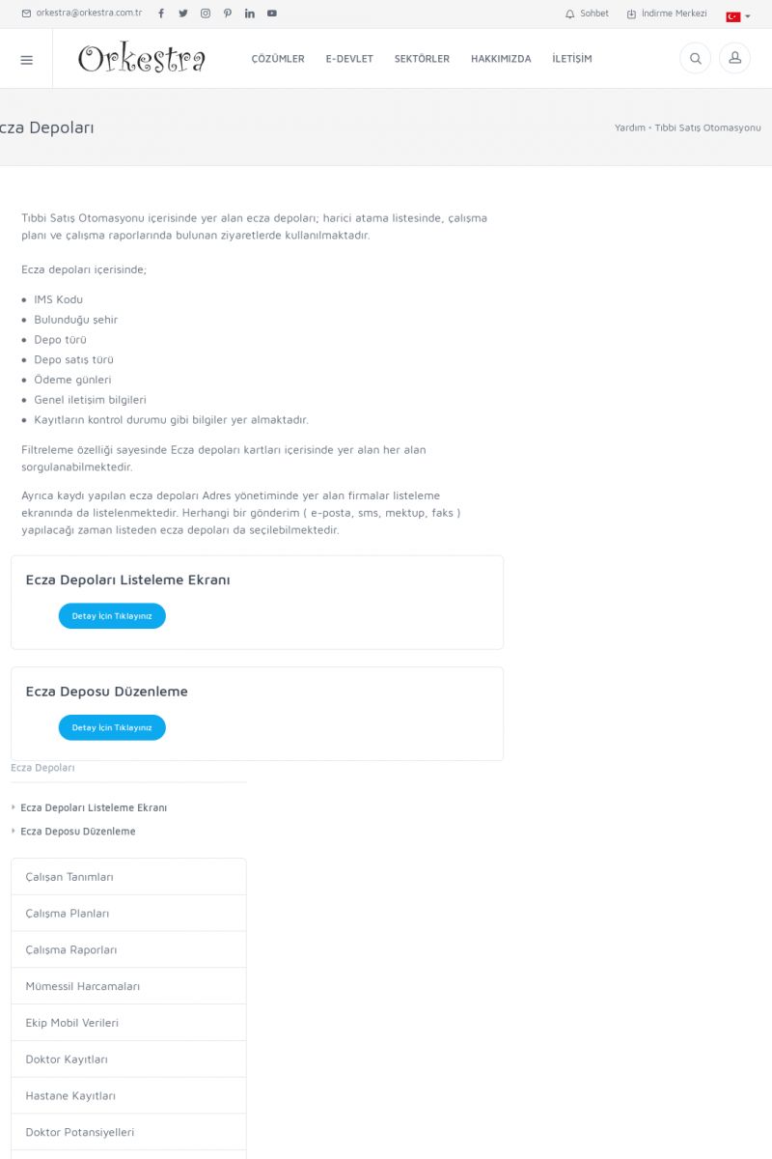The width and height of the screenshot is (772, 1159).
Task: Click Detay İçin Tıklayınız under Listeleme Ekranı
Action: tap(112, 616)
